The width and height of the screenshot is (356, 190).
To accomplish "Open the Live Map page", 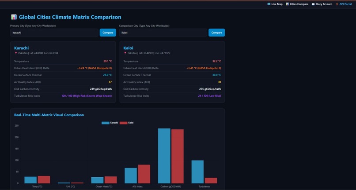I will (275, 4).
